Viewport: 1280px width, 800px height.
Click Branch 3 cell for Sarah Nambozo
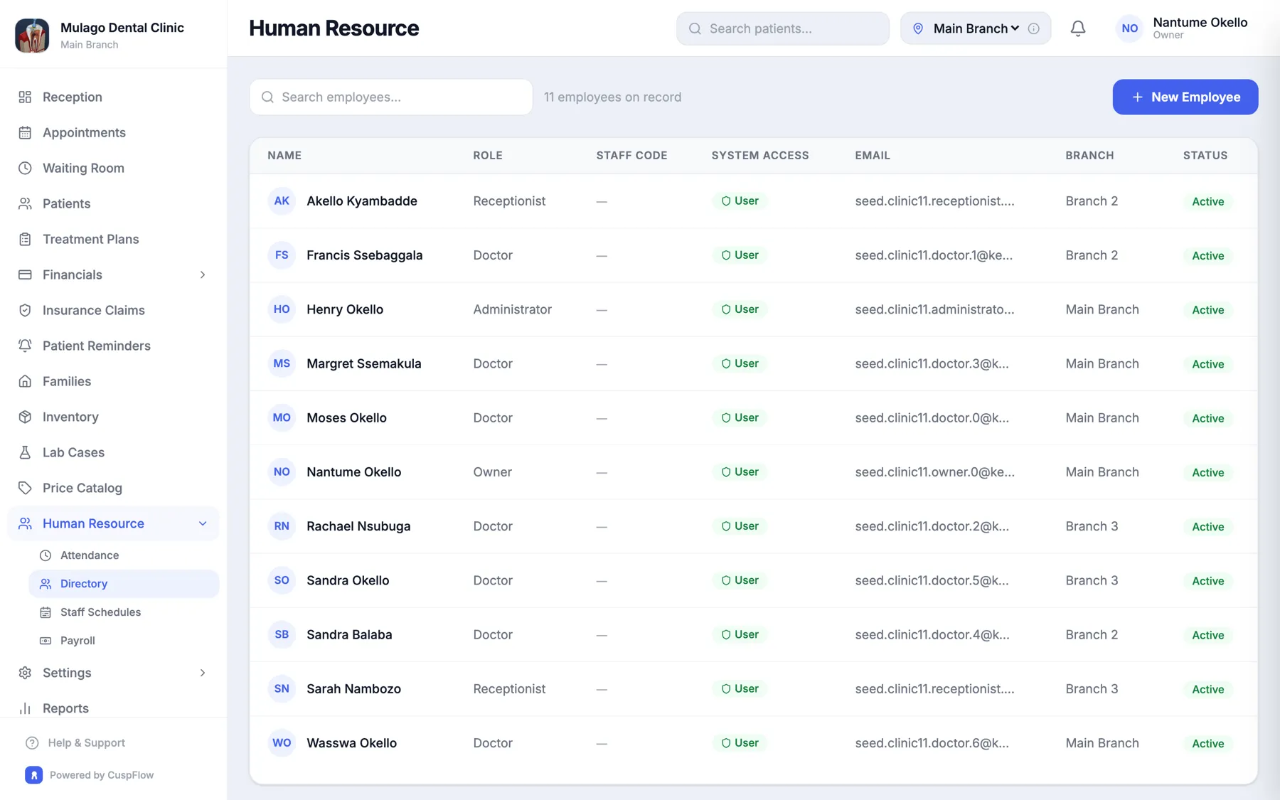(1092, 689)
